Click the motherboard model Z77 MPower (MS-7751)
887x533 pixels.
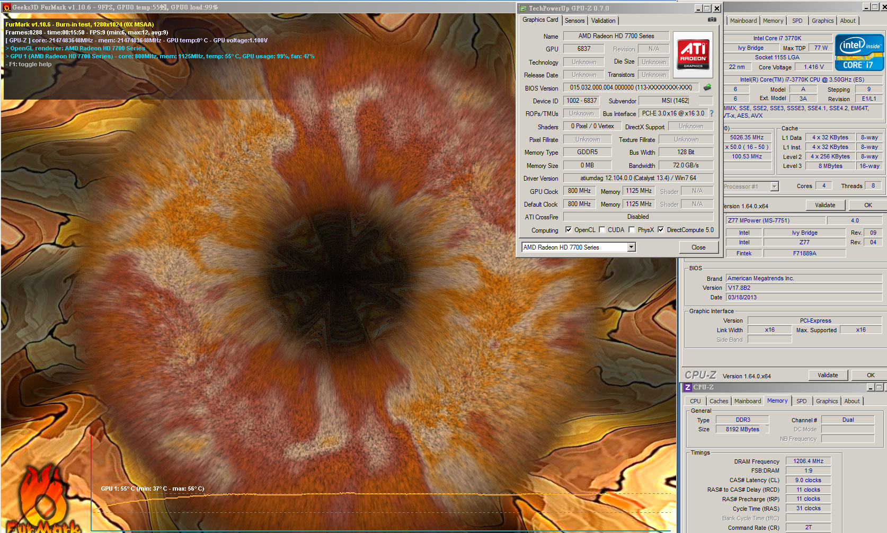(x=775, y=220)
